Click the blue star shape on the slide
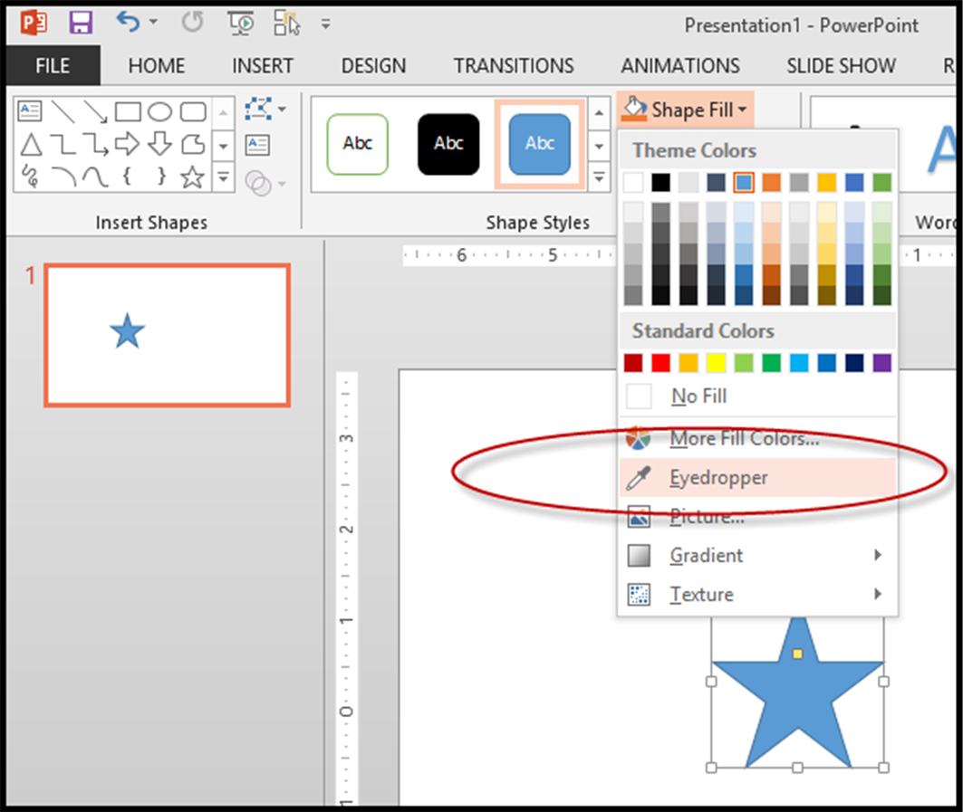963x812 pixels. (797, 693)
